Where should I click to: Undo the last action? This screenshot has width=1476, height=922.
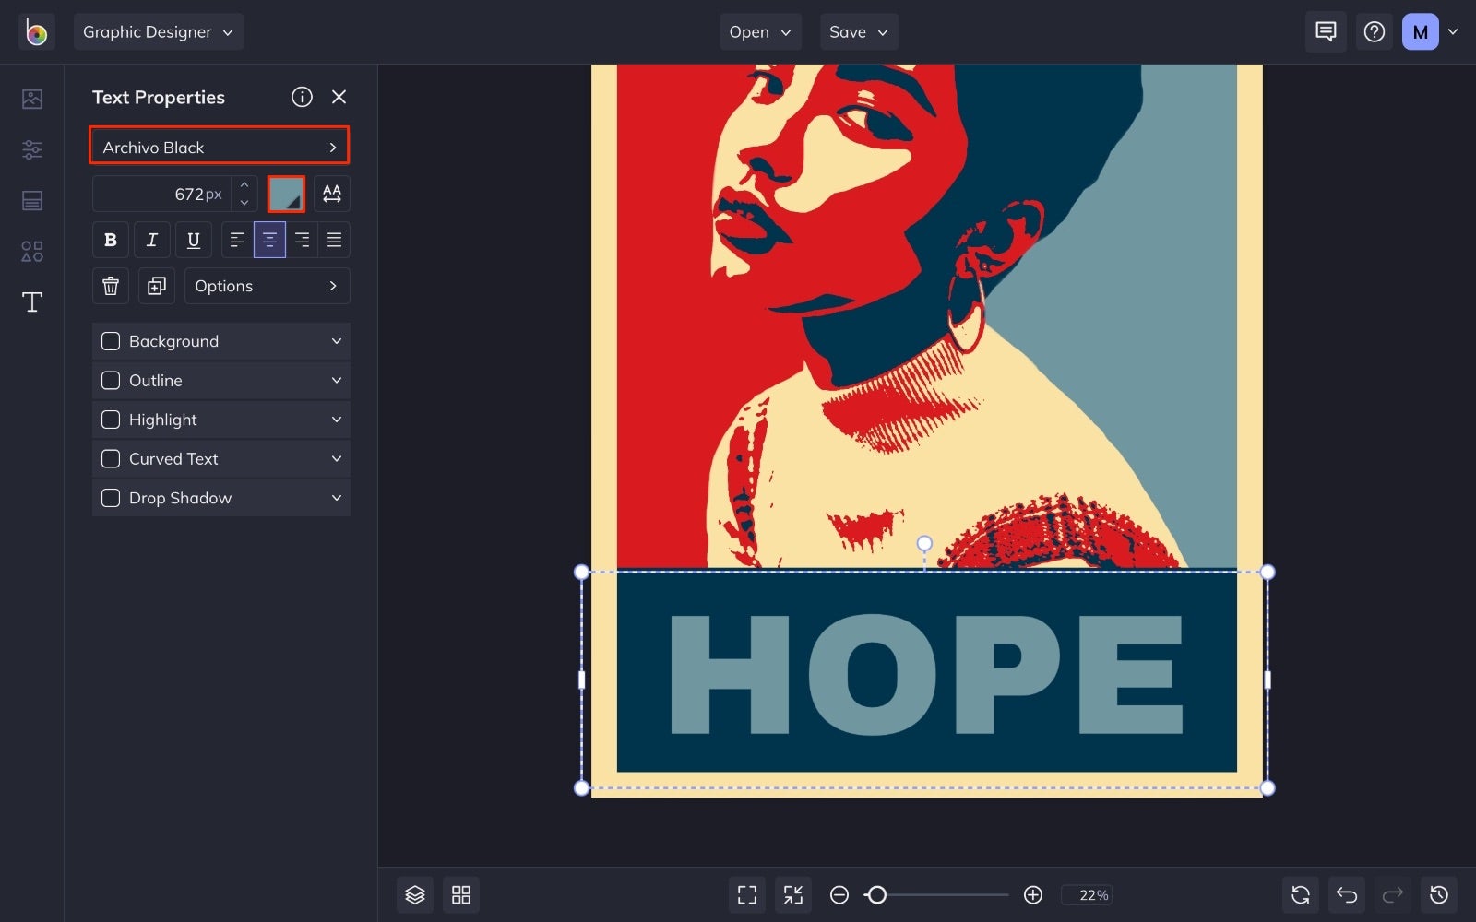pyautogui.click(x=1346, y=894)
